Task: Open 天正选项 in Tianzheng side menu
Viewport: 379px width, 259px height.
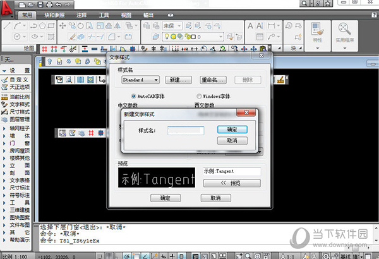Action: pyautogui.click(x=16, y=87)
